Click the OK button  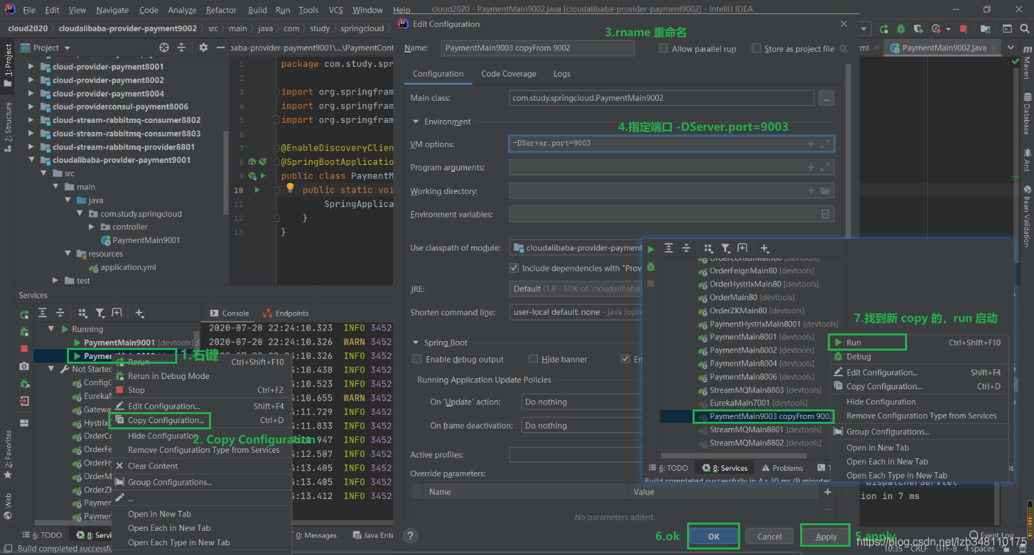[x=713, y=536]
